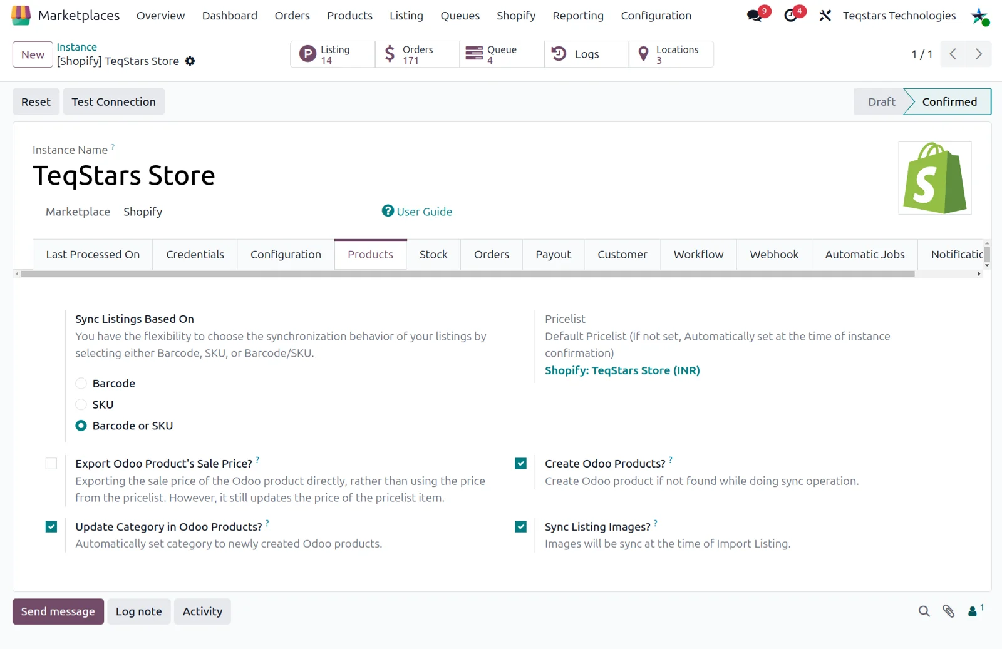Click the Test Connection button
Viewport: 1002px width, 649px height.
click(x=113, y=101)
